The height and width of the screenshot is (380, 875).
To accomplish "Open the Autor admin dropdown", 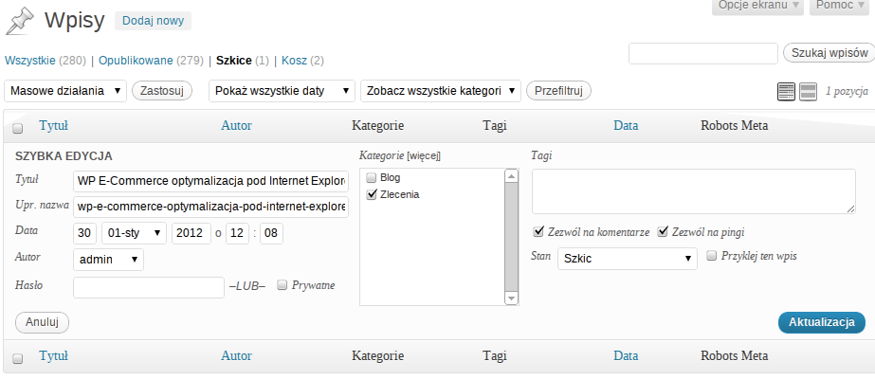I will 108,258.
